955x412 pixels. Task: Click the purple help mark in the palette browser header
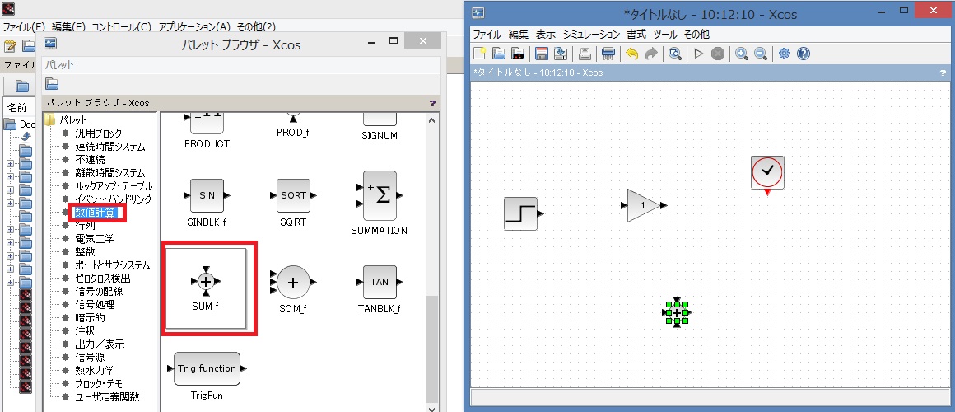tap(432, 103)
